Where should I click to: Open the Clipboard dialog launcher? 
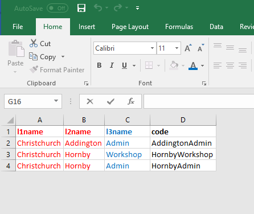pyautogui.click(x=86, y=83)
